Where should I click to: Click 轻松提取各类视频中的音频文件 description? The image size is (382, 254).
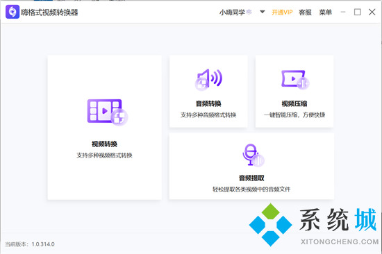[x=251, y=189]
